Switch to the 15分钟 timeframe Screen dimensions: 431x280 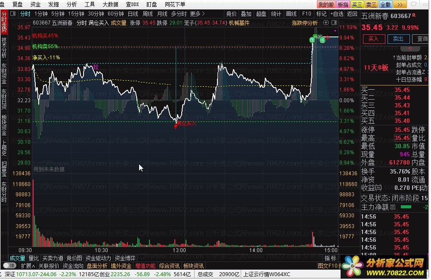(76, 14)
